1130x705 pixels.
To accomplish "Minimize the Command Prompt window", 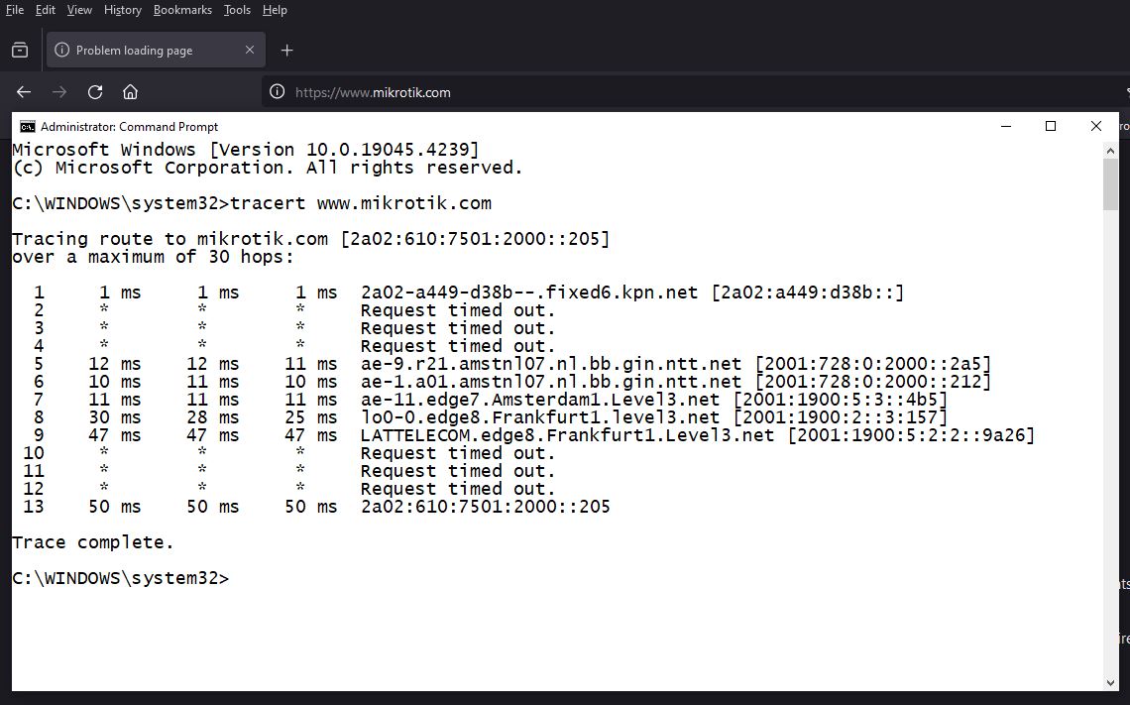I will click(1006, 126).
